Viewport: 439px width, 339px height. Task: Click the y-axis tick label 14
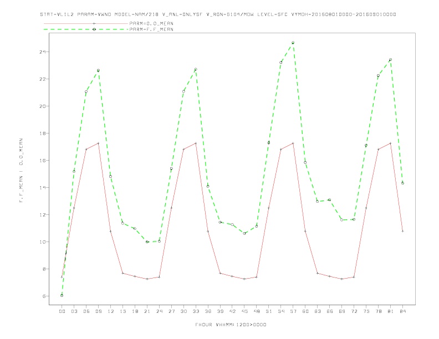(43, 188)
